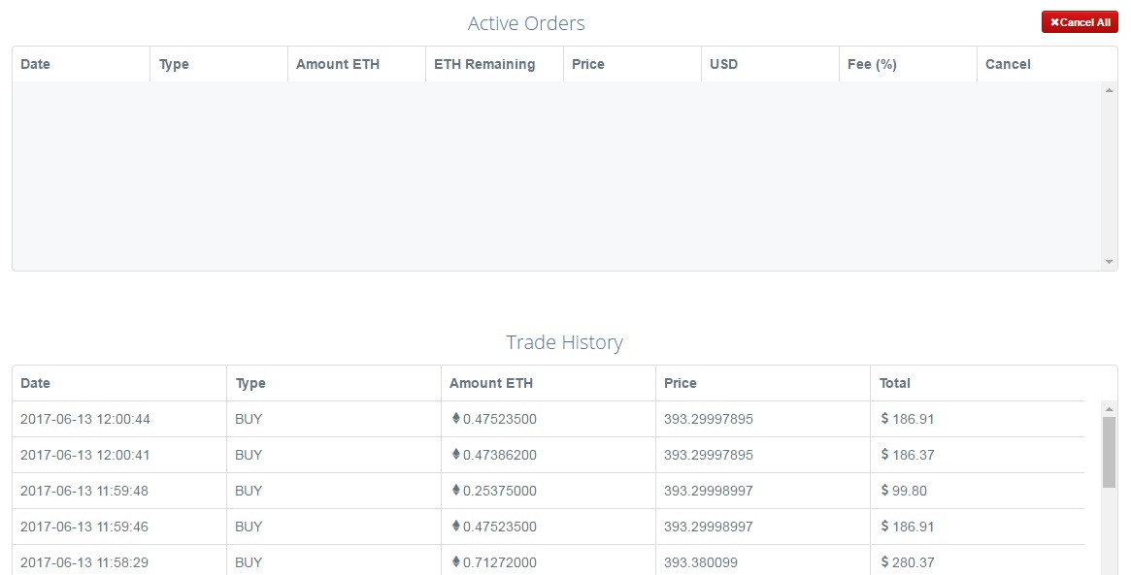Viewport: 1131px width, 575px height.
Task: Click the Ethereum icon in the 12:00:44 trade row
Action: coord(456,419)
